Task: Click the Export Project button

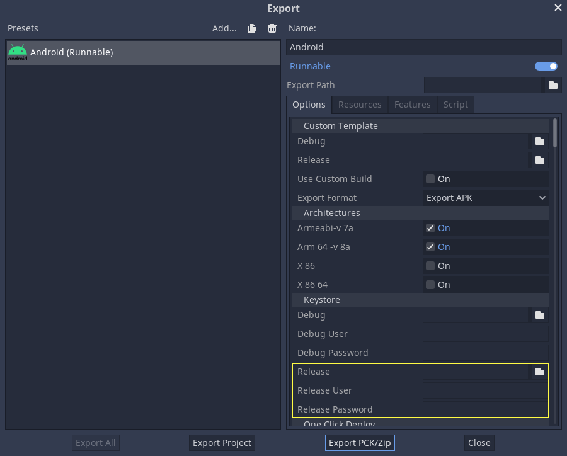Action: click(x=222, y=443)
